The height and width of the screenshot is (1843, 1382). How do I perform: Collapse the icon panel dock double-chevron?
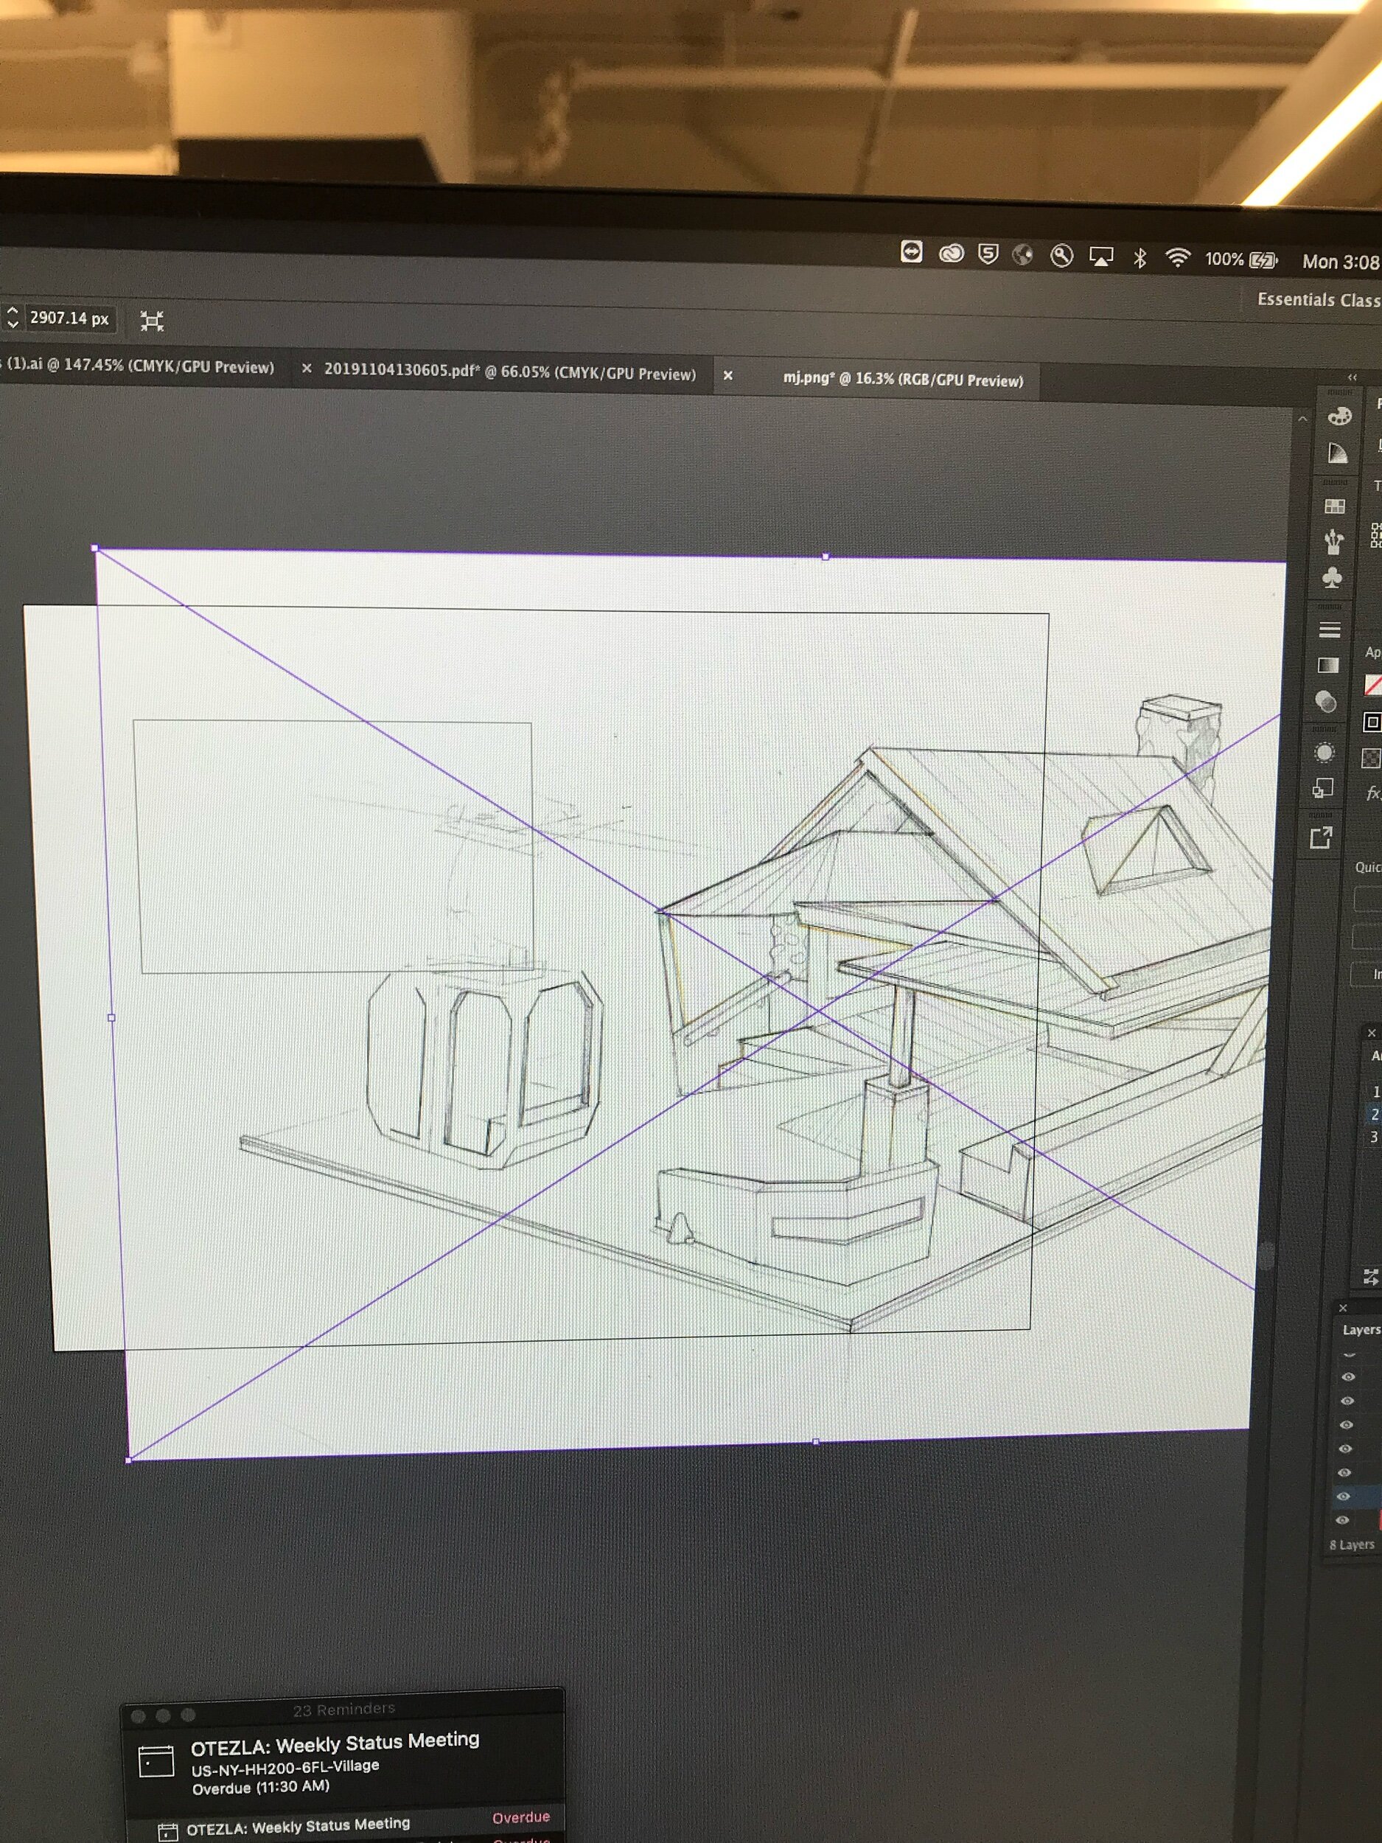click(1352, 377)
